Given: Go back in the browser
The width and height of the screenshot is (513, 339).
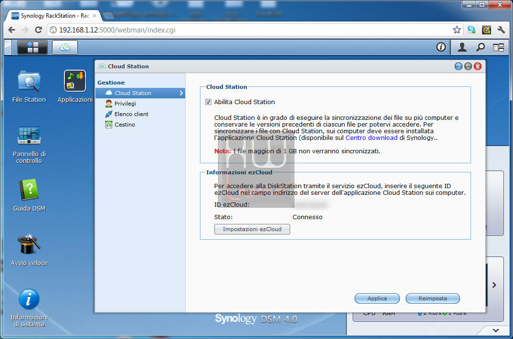Looking at the screenshot, I should click(11, 30).
